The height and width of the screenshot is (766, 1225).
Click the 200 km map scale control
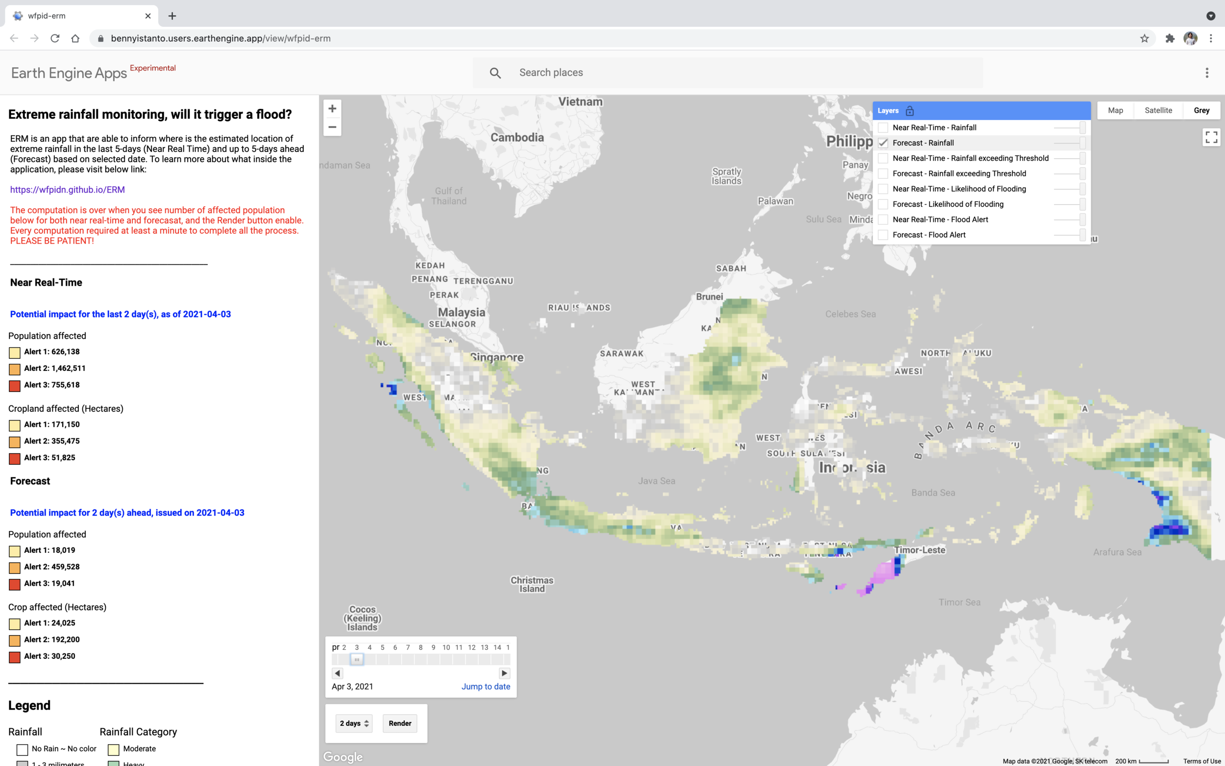[x=1143, y=761]
